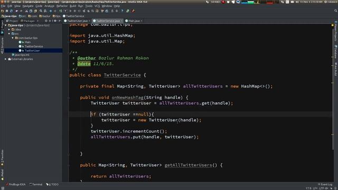Switch to Main.java editor tab

134,21
